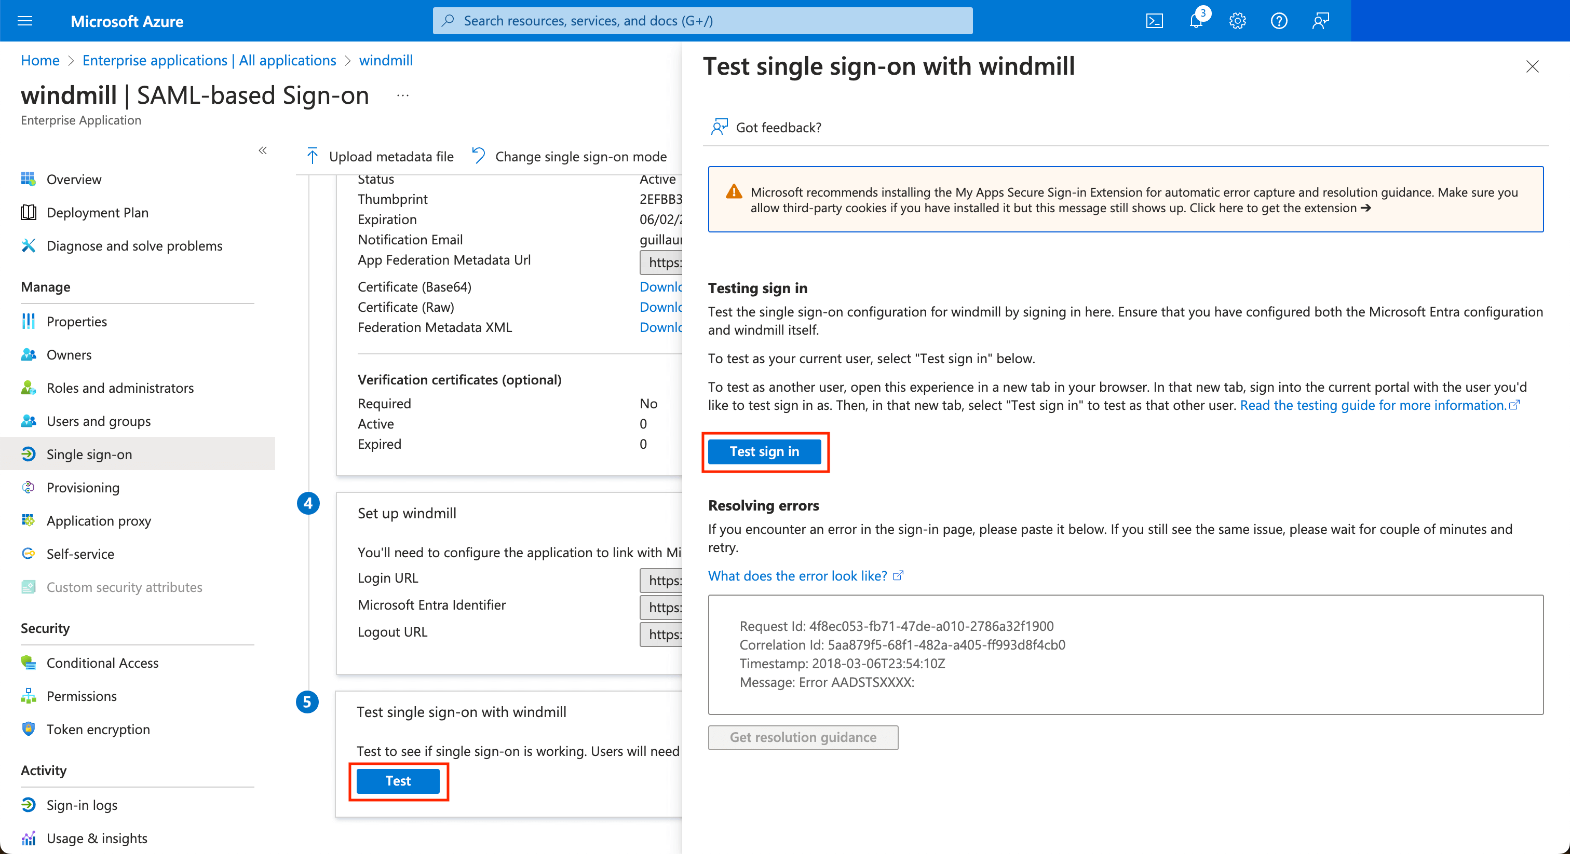This screenshot has height=854, width=1570.
Task: Select the Users and groups menu item
Action: pos(97,420)
